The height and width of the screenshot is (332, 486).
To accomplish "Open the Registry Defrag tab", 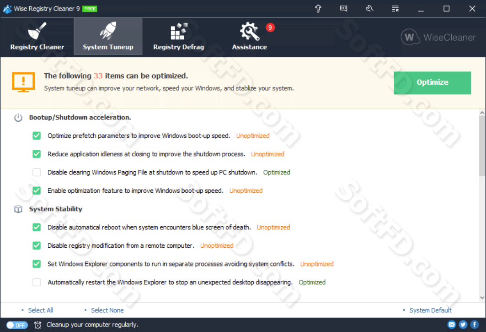I will (178, 36).
